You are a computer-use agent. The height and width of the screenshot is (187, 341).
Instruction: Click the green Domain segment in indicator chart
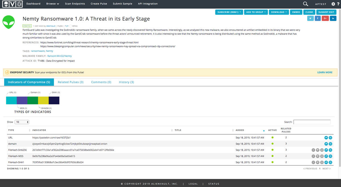point(33,100)
